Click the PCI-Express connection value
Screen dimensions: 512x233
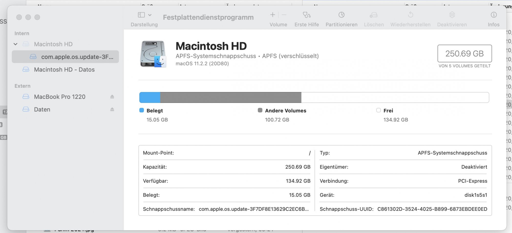[x=473, y=181]
